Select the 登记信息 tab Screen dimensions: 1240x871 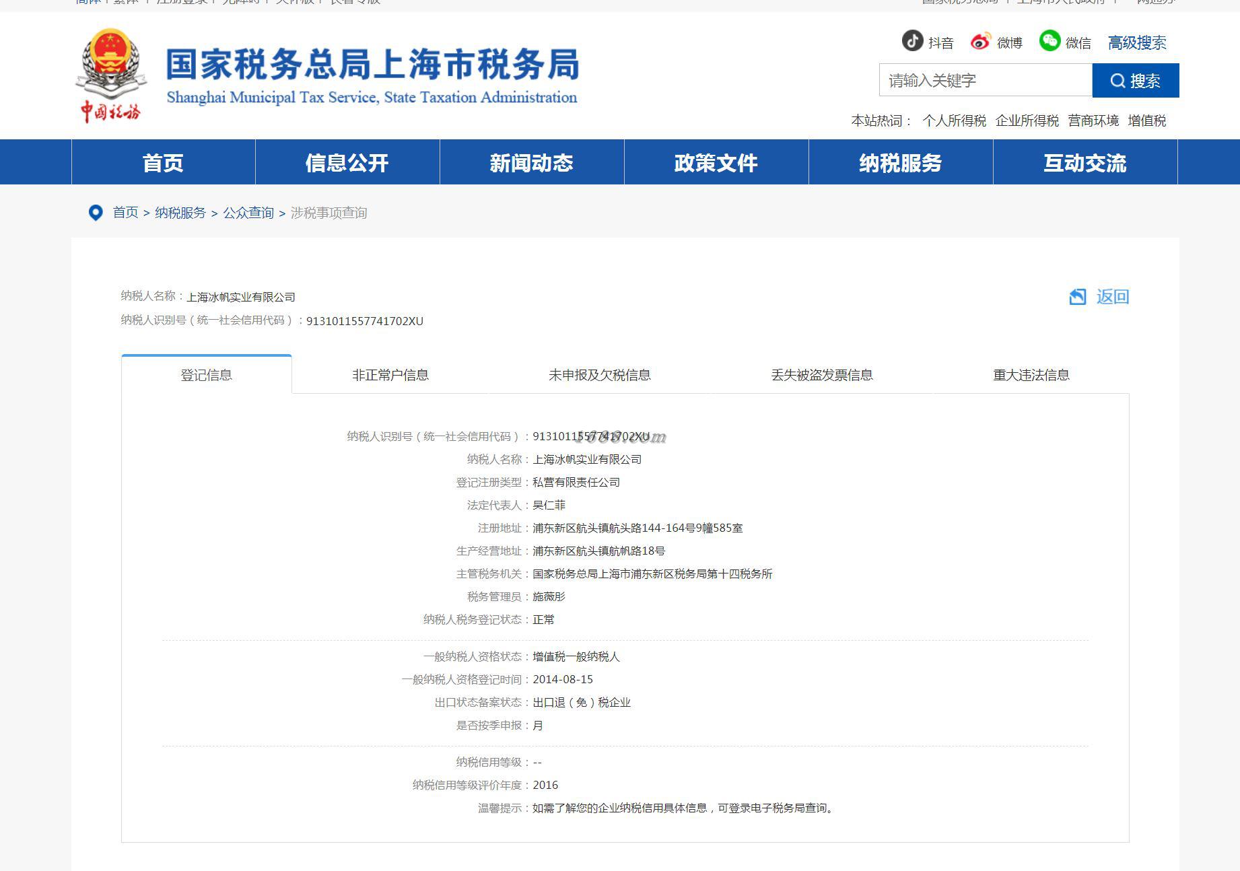coord(207,374)
